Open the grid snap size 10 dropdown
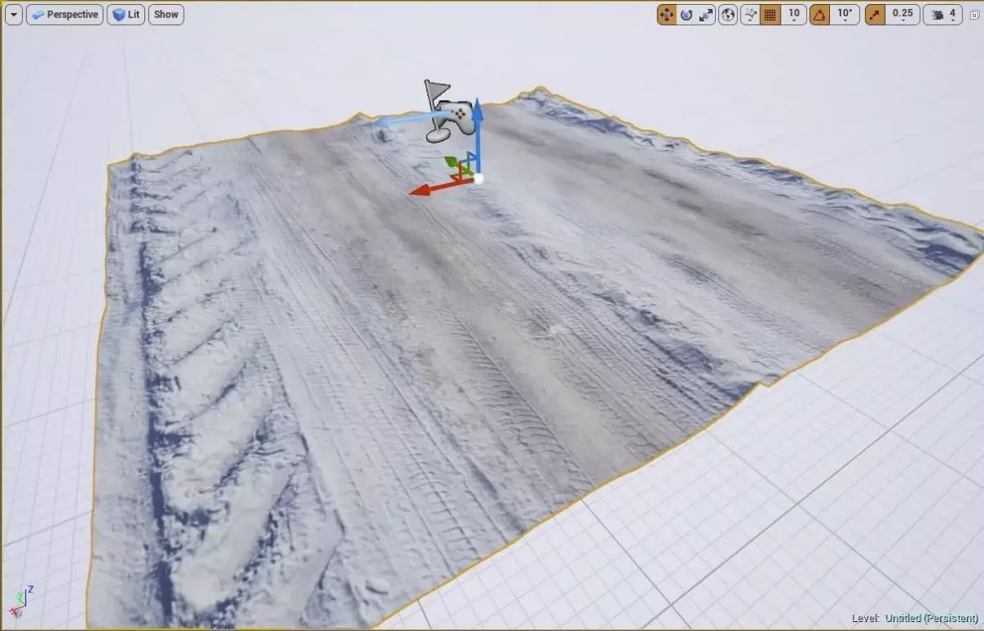The image size is (984, 631). point(794,15)
